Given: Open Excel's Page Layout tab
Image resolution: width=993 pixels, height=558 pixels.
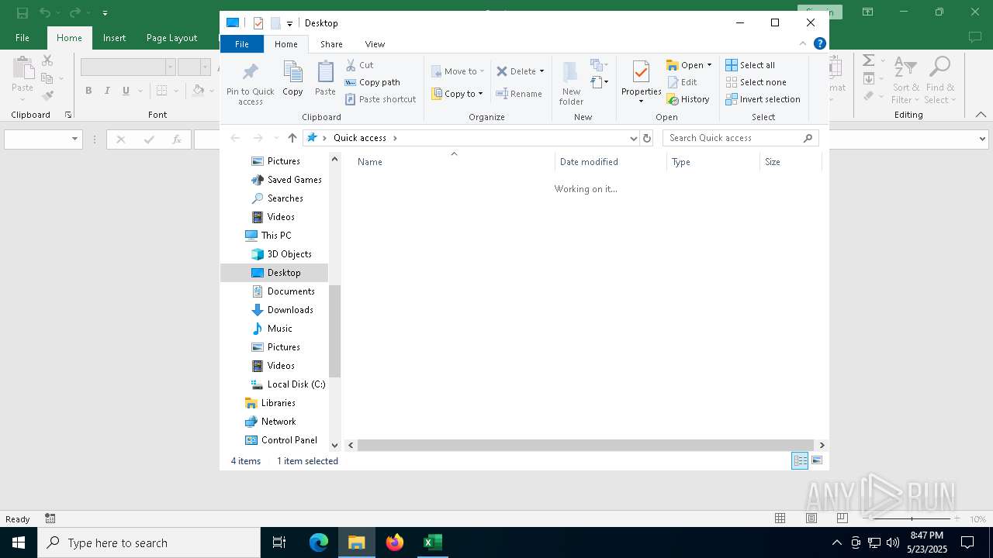Looking at the screenshot, I should (171, 38).
